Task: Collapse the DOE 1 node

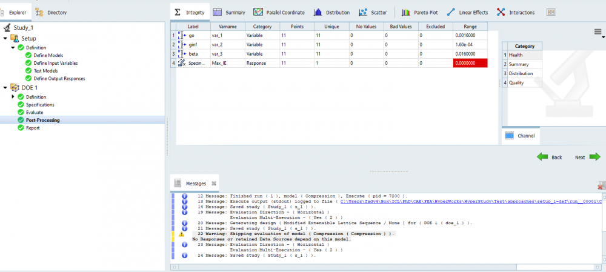Action: coord(5,88)
